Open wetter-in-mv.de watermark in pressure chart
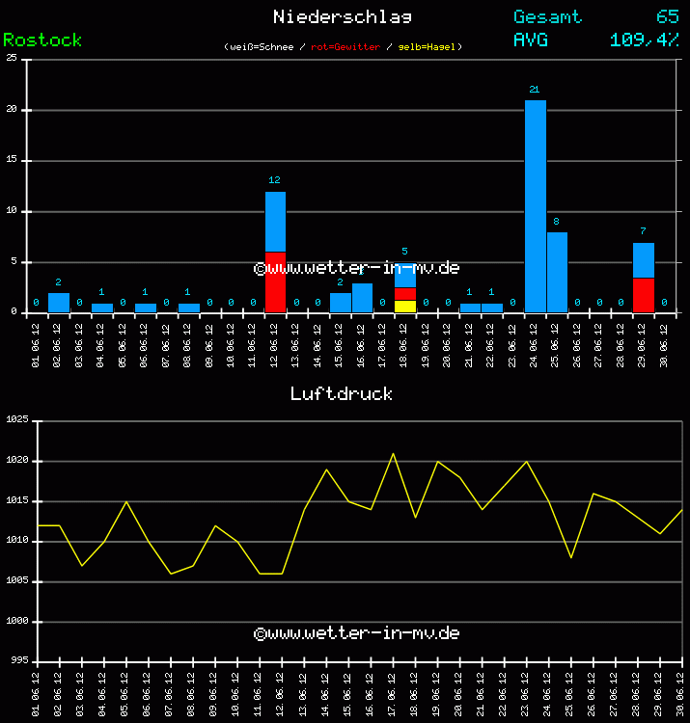 356,633
